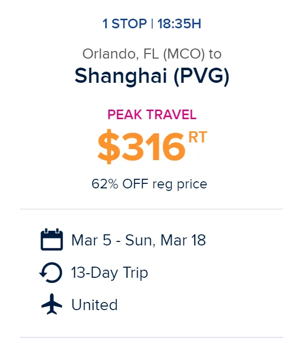Click the orange $316 price
Screen dimensions: 296x352
click(142, 146)
